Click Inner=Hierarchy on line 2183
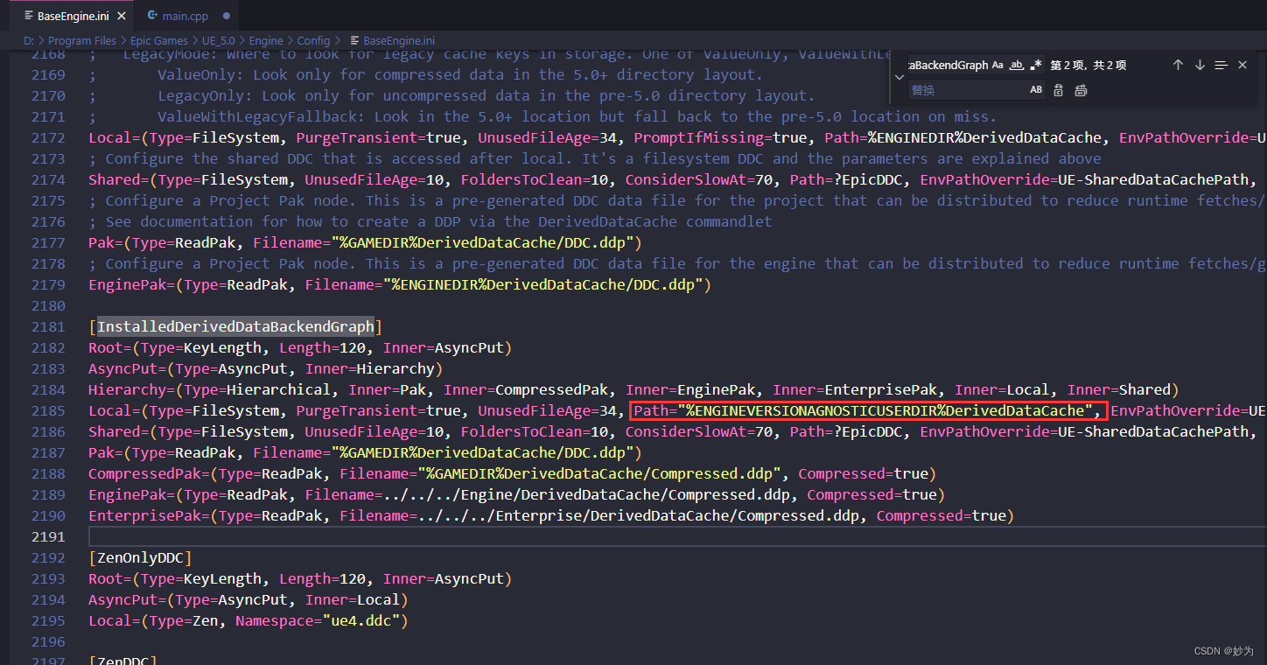The width and height of the screenshot is (1267, 665). click(x=369, y=368)
